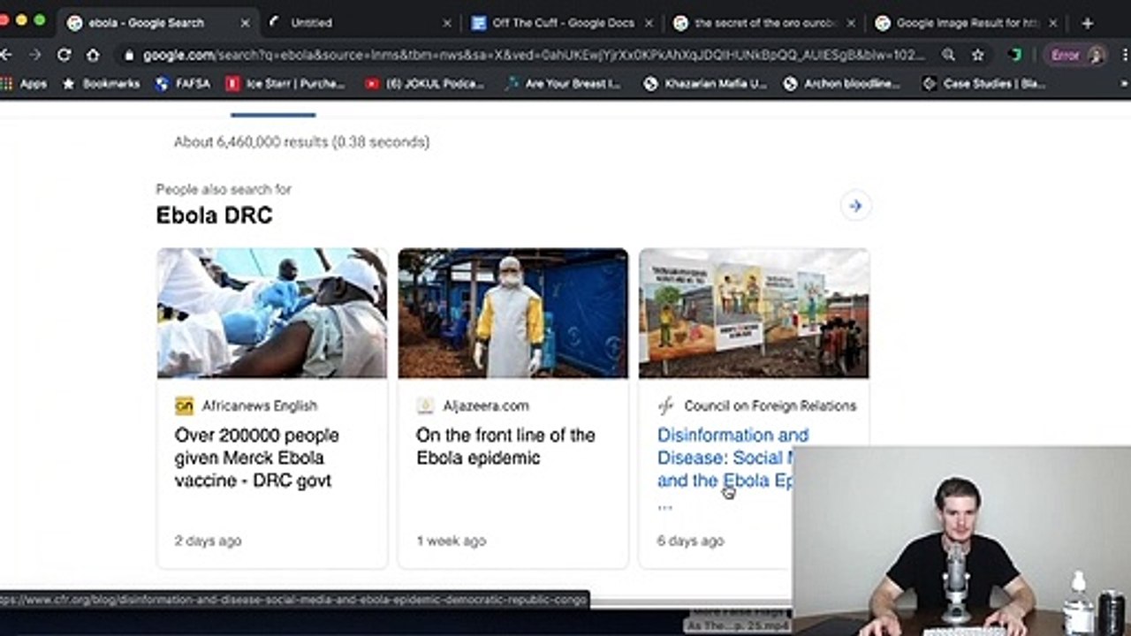Open the JOKUL Podcast bookmark
Image resolution: width=1131 pixels, height=636 pixels.
[424, 84]
